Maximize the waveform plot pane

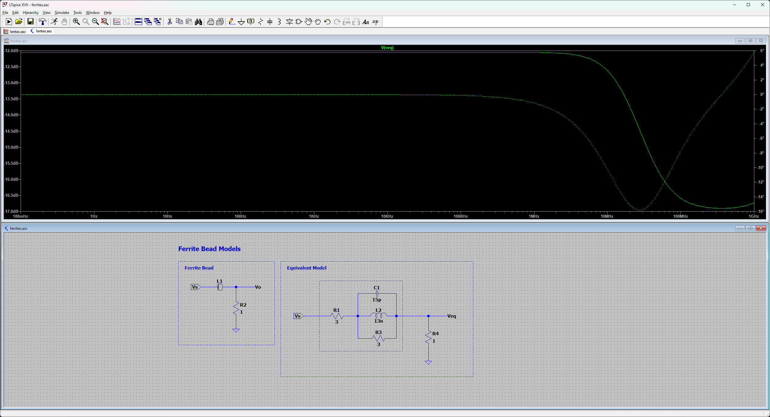(x=750, y=41)
